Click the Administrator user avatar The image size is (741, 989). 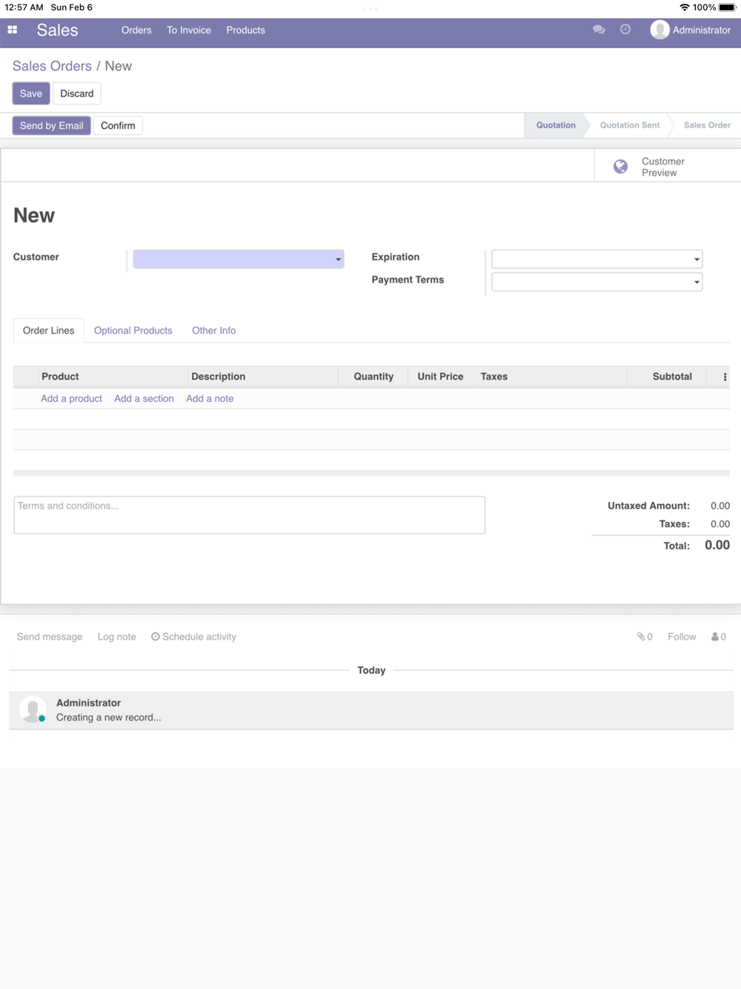pyautogui.click(x=659, y=30)
